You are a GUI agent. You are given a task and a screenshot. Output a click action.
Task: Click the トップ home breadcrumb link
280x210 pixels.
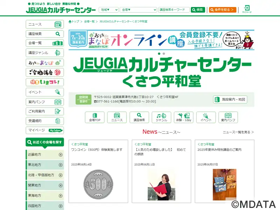click(74, 22)
